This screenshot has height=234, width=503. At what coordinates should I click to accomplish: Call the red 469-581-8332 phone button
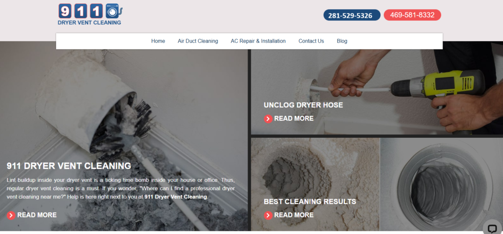coord(412,15)
